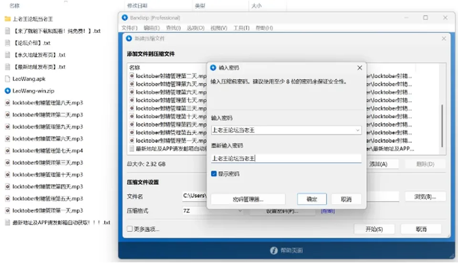Click 取消 in the 新建压缩文件 dialog
Screen dimensions: 458x263
tap(421, 229)
